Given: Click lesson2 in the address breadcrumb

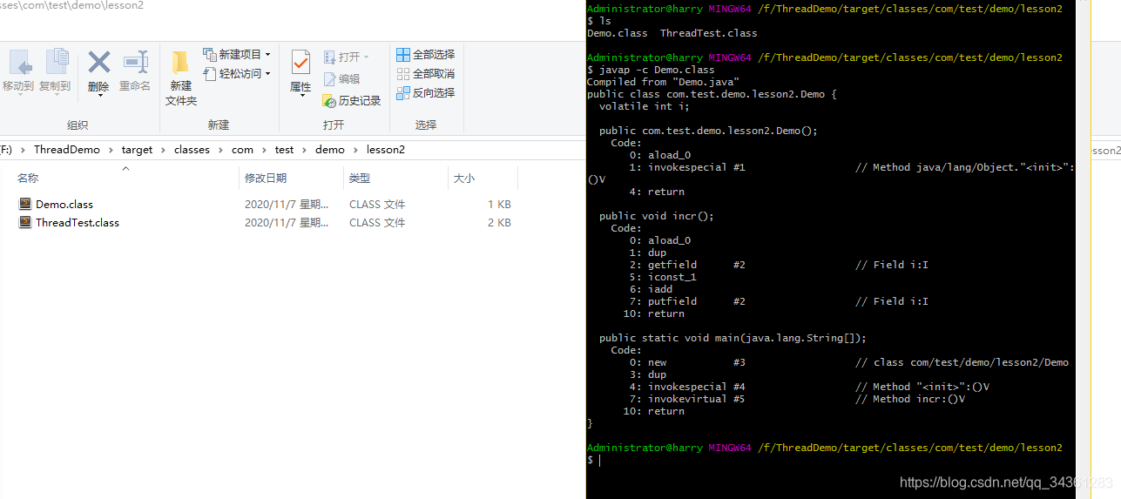Looking at the screenshot, I should (x=385, y=150).
